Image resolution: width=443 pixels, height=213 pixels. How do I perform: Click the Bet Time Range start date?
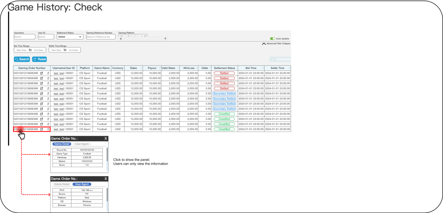(21, 50)
